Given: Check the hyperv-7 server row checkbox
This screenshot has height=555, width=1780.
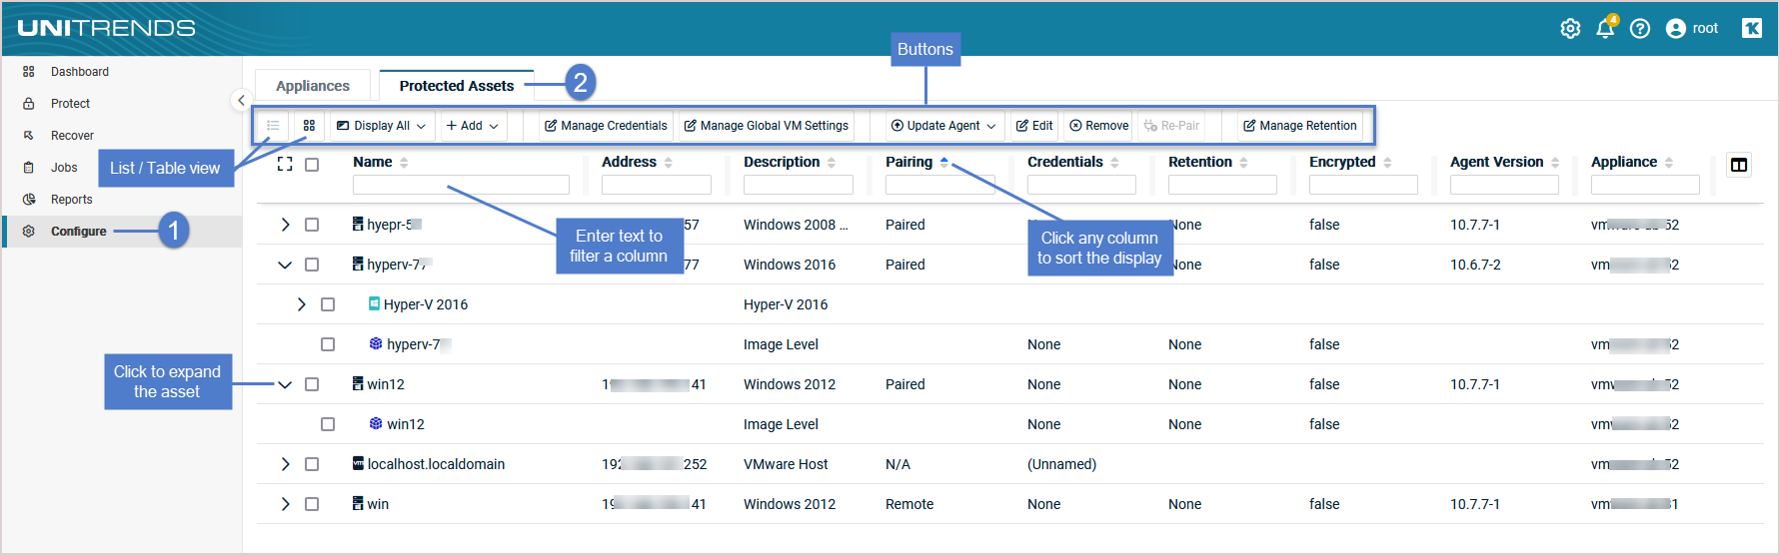Looking at the screenshot, I should tap(312, 265).
